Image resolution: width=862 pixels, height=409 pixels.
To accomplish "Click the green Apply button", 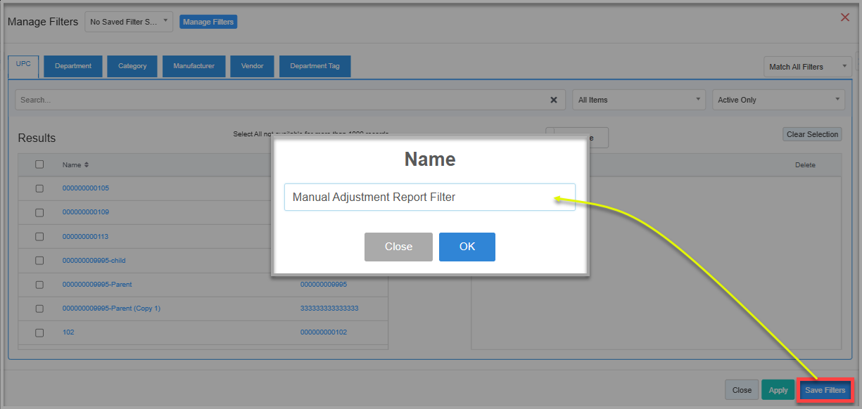I will (778, 390).
